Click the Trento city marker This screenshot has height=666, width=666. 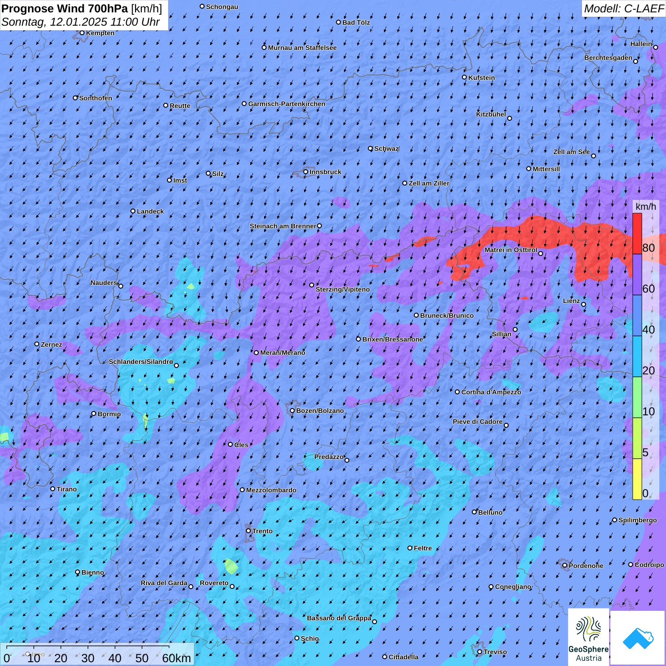click(248, 531)
